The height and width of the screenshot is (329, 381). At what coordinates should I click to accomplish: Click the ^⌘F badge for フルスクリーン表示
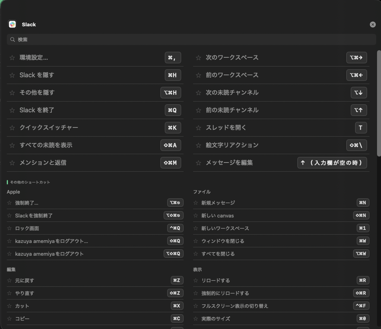pos(361,305)
